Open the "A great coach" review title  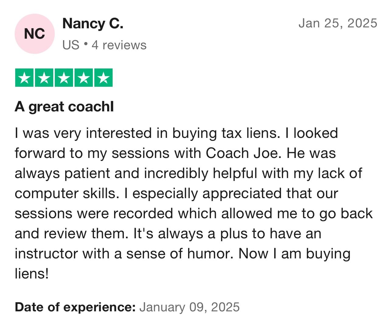point(64,107)
